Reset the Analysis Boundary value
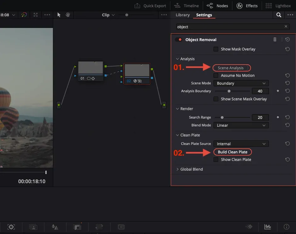This screenshot has height=234, width=296. coord(287,91)
